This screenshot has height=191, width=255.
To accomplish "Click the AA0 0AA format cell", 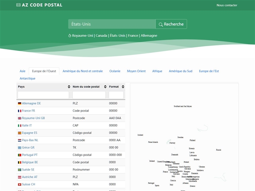I will pyautogui.click(x=115, y=118).
